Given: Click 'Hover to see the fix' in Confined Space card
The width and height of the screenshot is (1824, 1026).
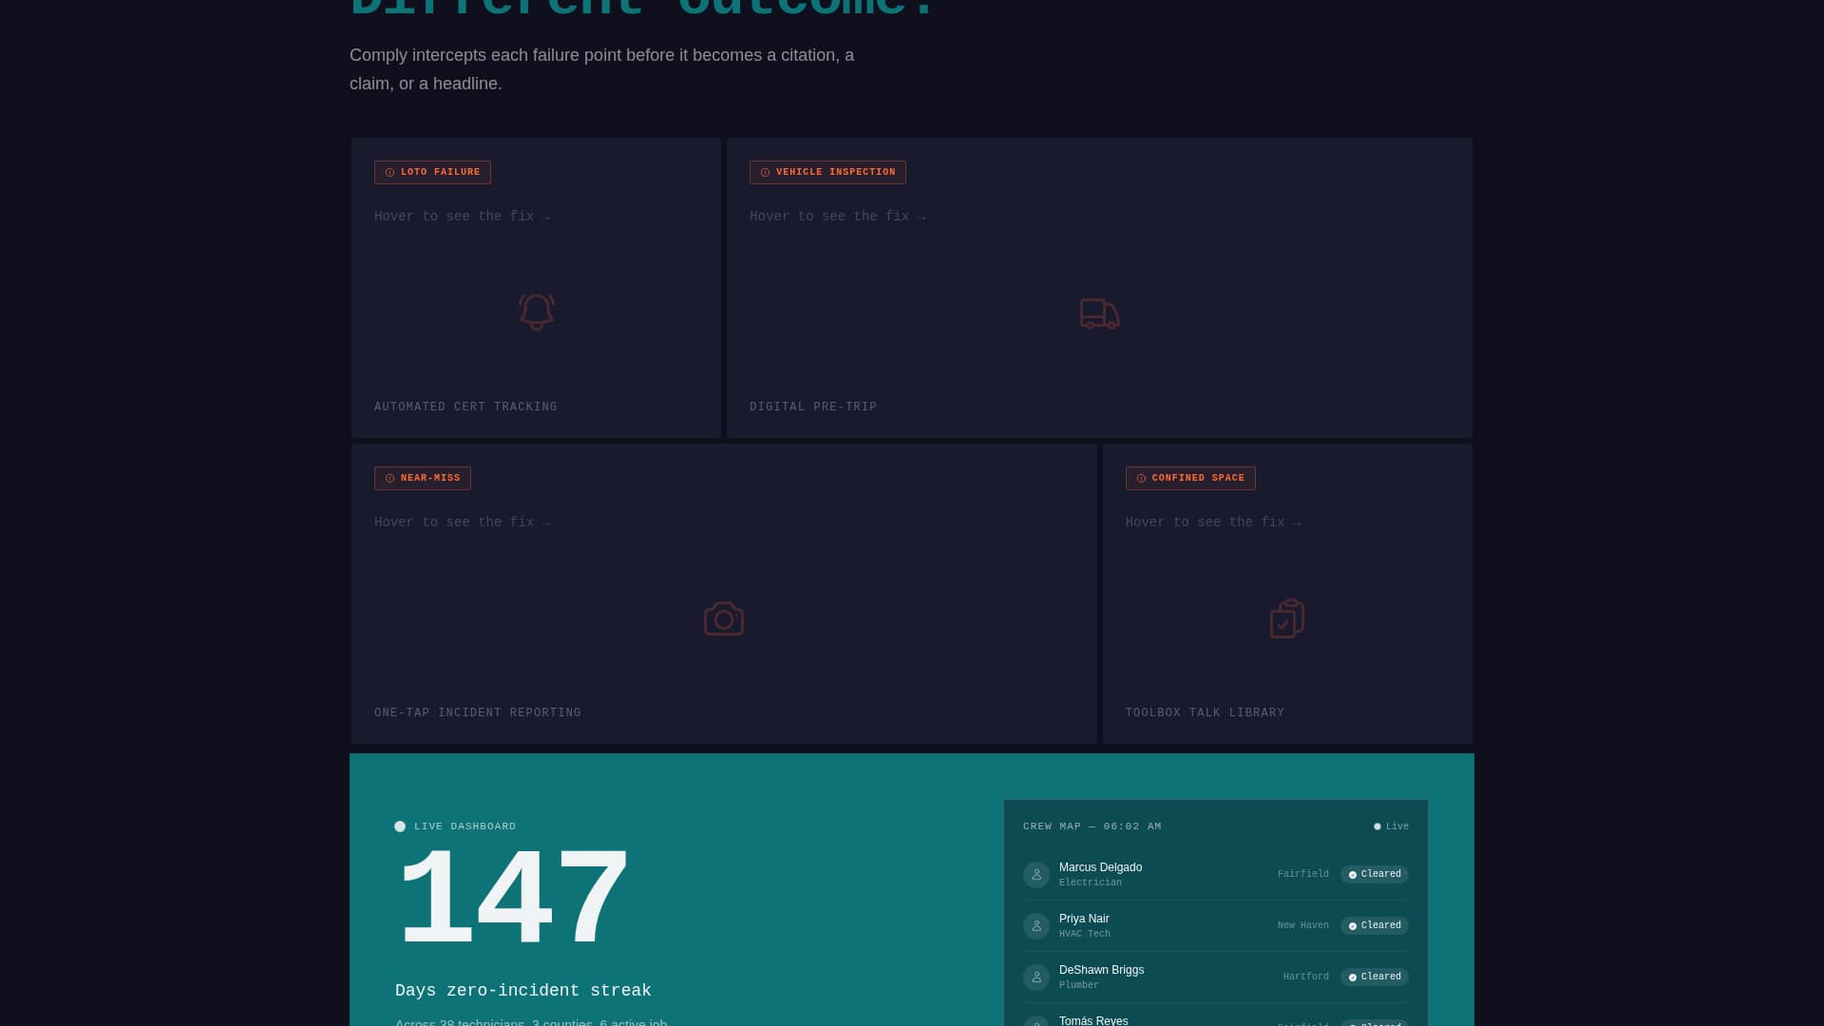Looking at the screenshot, I should click(x=1214, y=522).
